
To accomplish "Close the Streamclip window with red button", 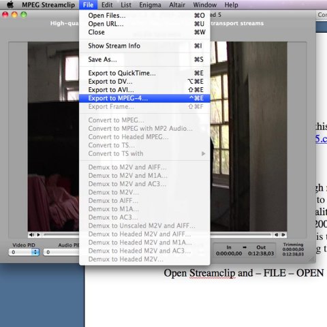I will tap(5, 15).
